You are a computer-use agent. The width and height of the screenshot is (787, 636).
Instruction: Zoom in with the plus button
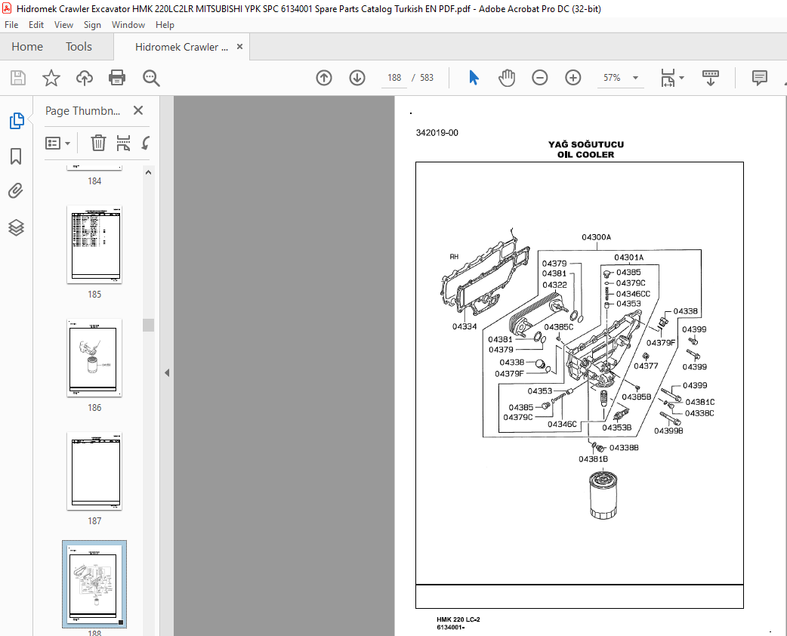[573, 78]
